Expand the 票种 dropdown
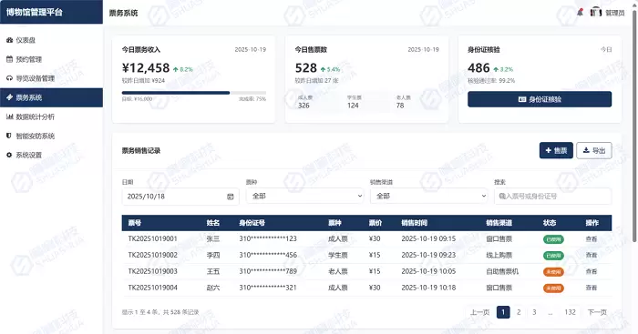The width and height of the screenshot is (638, 334). tap(304, 197)
